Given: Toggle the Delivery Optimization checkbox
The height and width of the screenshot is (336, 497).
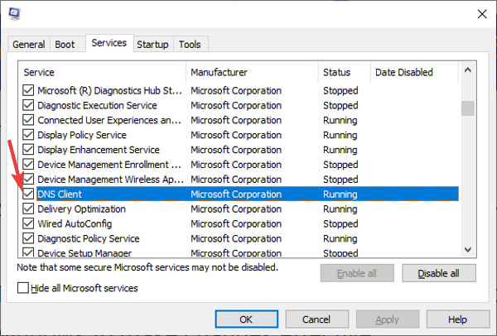Looking at the screenshot, I should tap(29, 209).
